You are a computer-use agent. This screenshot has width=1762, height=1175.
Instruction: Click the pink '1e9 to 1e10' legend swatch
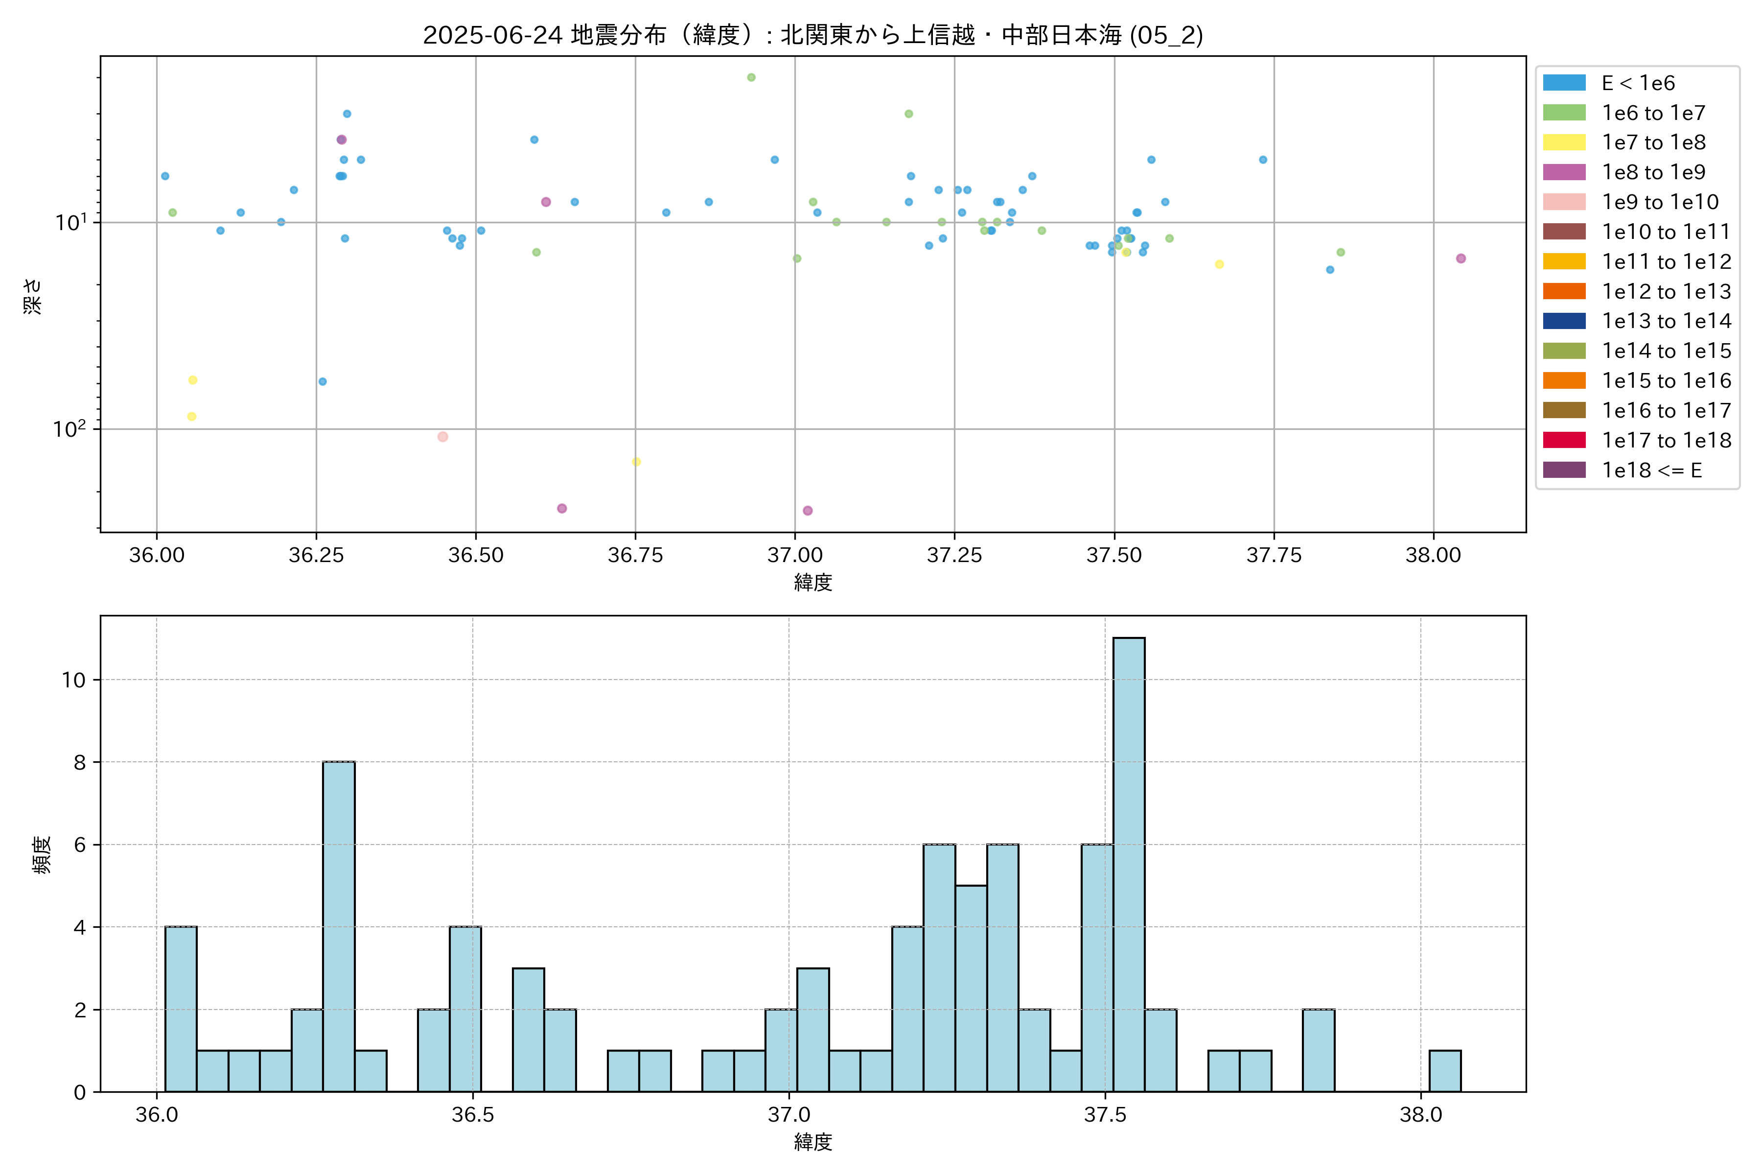1563,202
